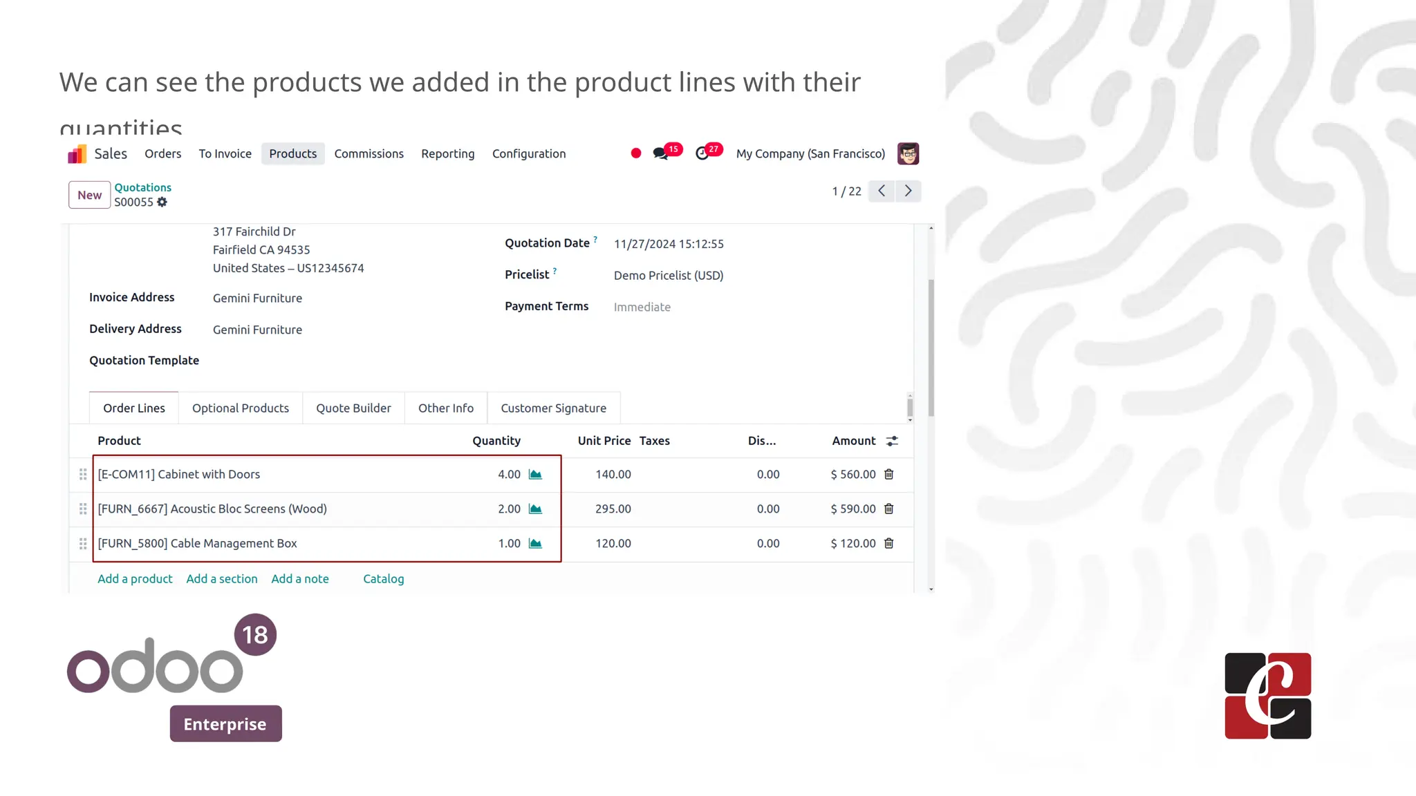This screenshot has height=796, width=1416.
Task: Delete the Acoustic Bloc Screens line
Action: tap(889, 509)
